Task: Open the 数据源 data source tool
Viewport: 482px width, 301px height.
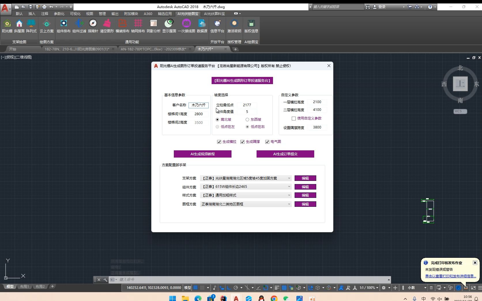Action: pos(202,26)
